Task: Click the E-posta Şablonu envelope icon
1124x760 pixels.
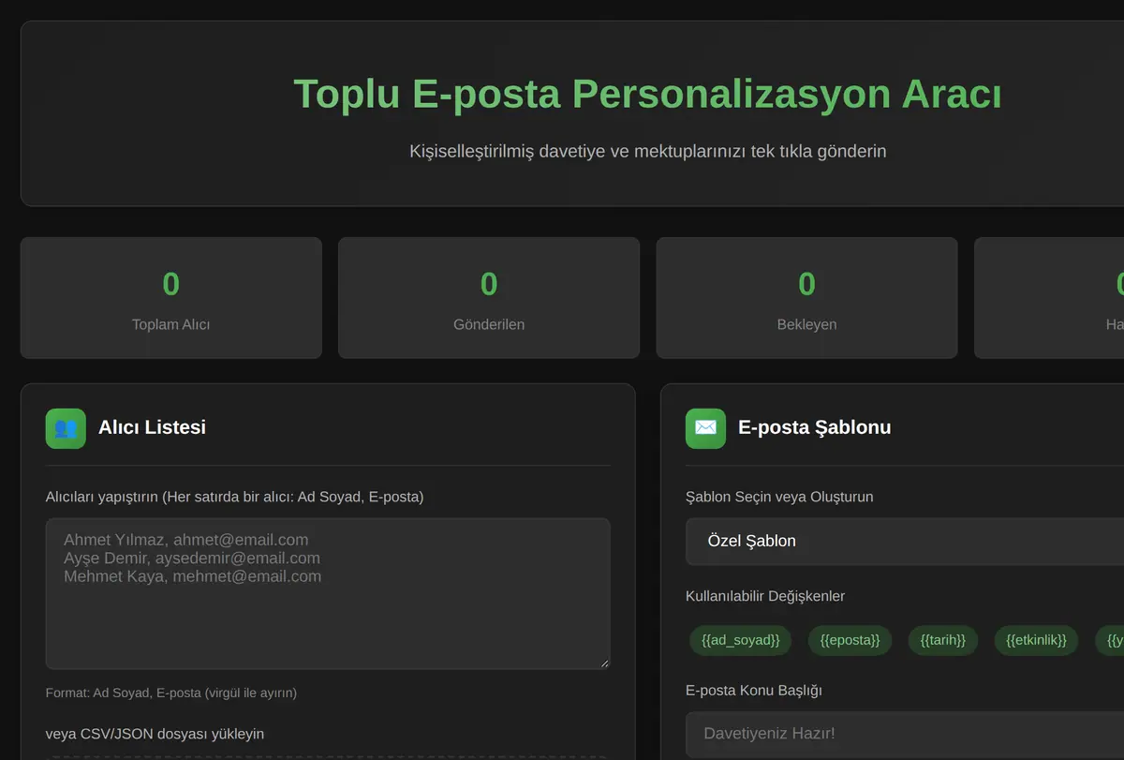Action: point(705,428)
